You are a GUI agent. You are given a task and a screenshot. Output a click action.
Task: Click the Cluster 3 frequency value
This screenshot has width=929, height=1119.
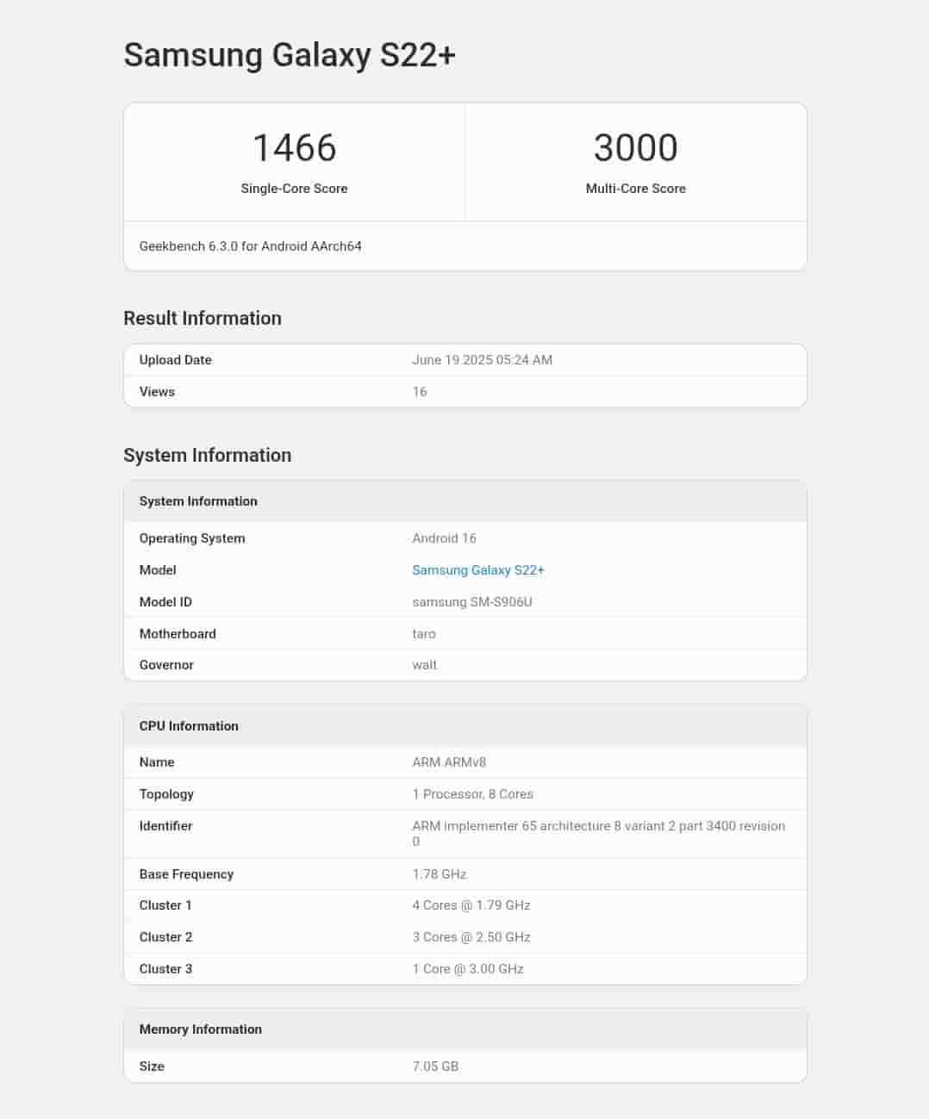467,969
